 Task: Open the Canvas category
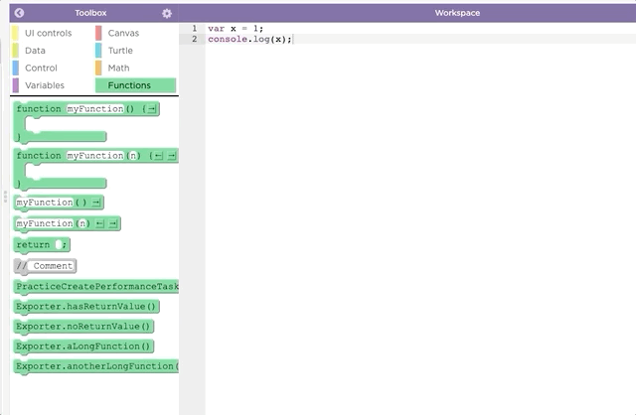[123, 33]
